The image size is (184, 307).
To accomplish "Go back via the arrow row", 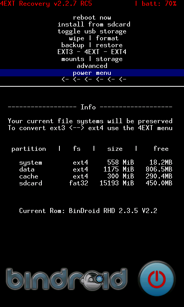I will tap(94, 79).
